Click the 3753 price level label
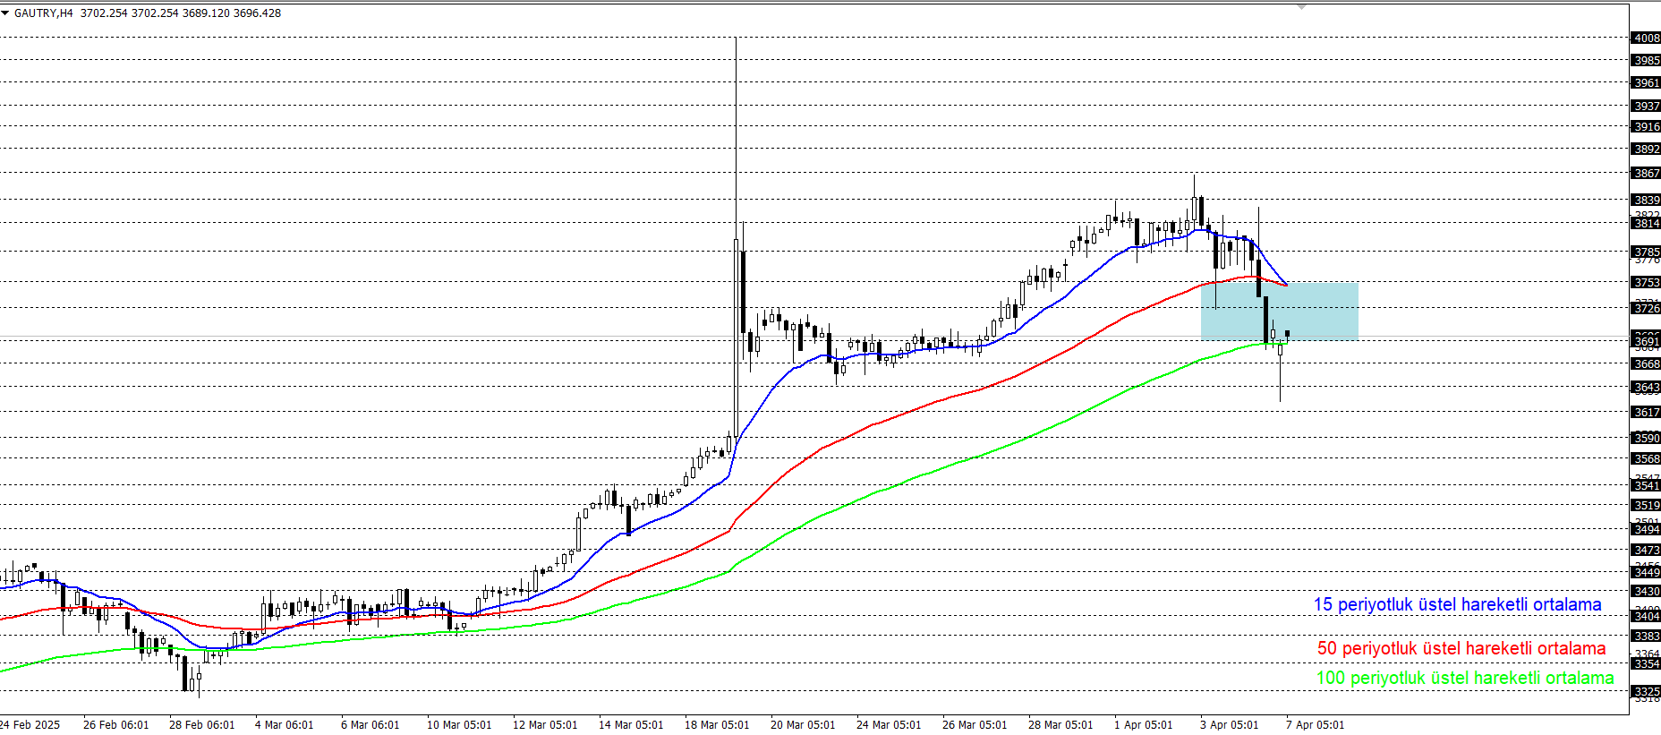The image size is (1661, 735). [1646, 282]
